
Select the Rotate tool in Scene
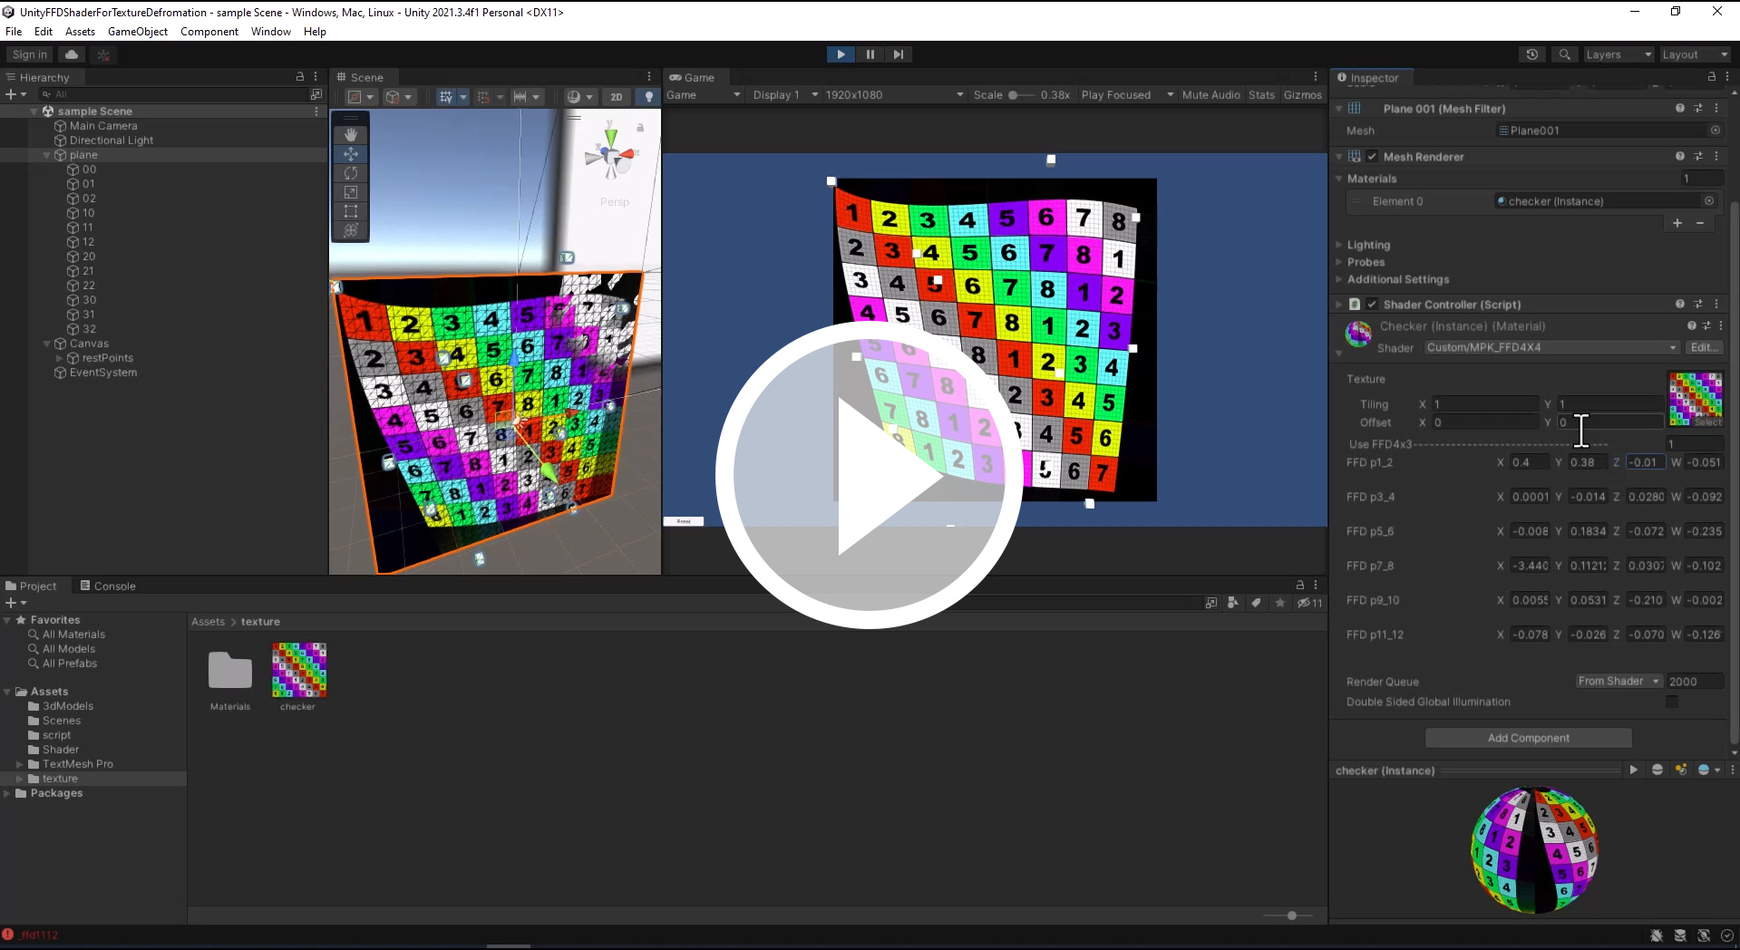coord(351,173)
